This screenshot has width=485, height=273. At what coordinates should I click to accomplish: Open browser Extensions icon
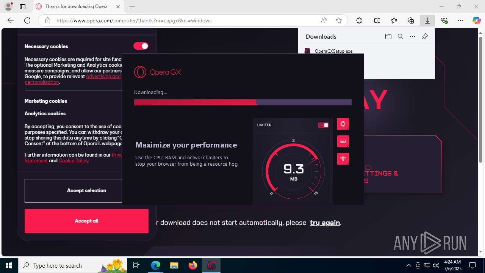[x=359, y=20]
